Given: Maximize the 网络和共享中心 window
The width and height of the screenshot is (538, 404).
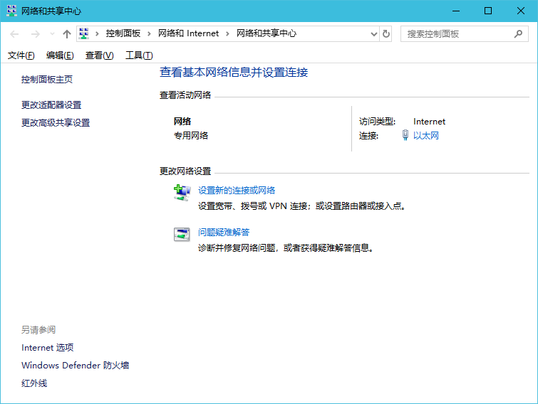Looking at the screenshot, I should coord(488,11).
